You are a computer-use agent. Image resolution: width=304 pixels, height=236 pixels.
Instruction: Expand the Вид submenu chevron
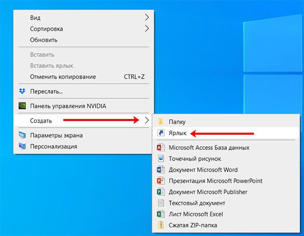click(147, 17)
